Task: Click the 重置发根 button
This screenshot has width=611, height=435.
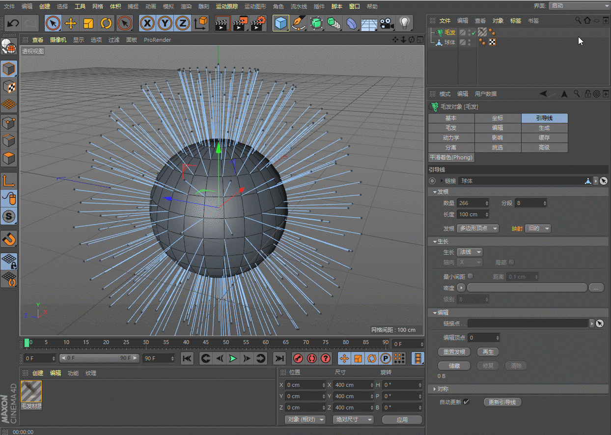Action: pos(454,352)
